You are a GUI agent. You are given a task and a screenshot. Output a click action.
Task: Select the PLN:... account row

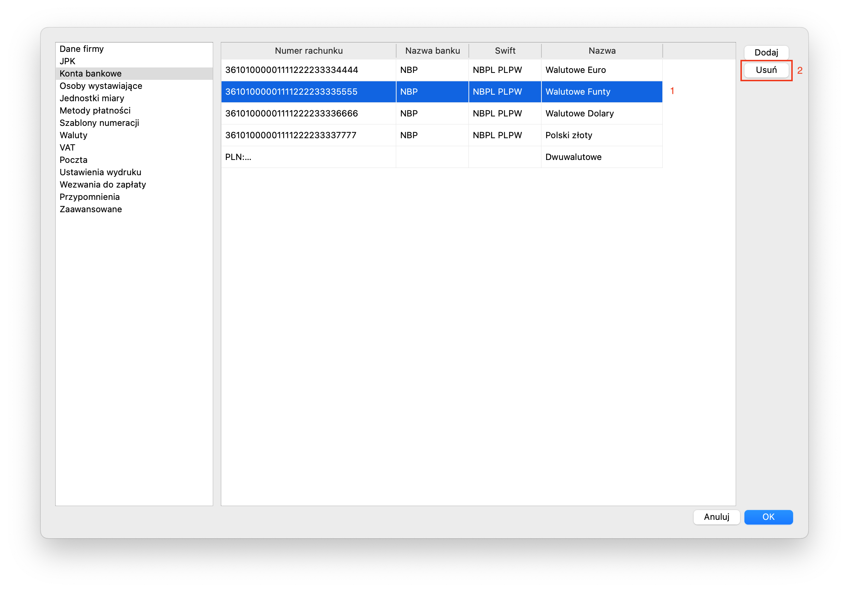coord(308,157)
